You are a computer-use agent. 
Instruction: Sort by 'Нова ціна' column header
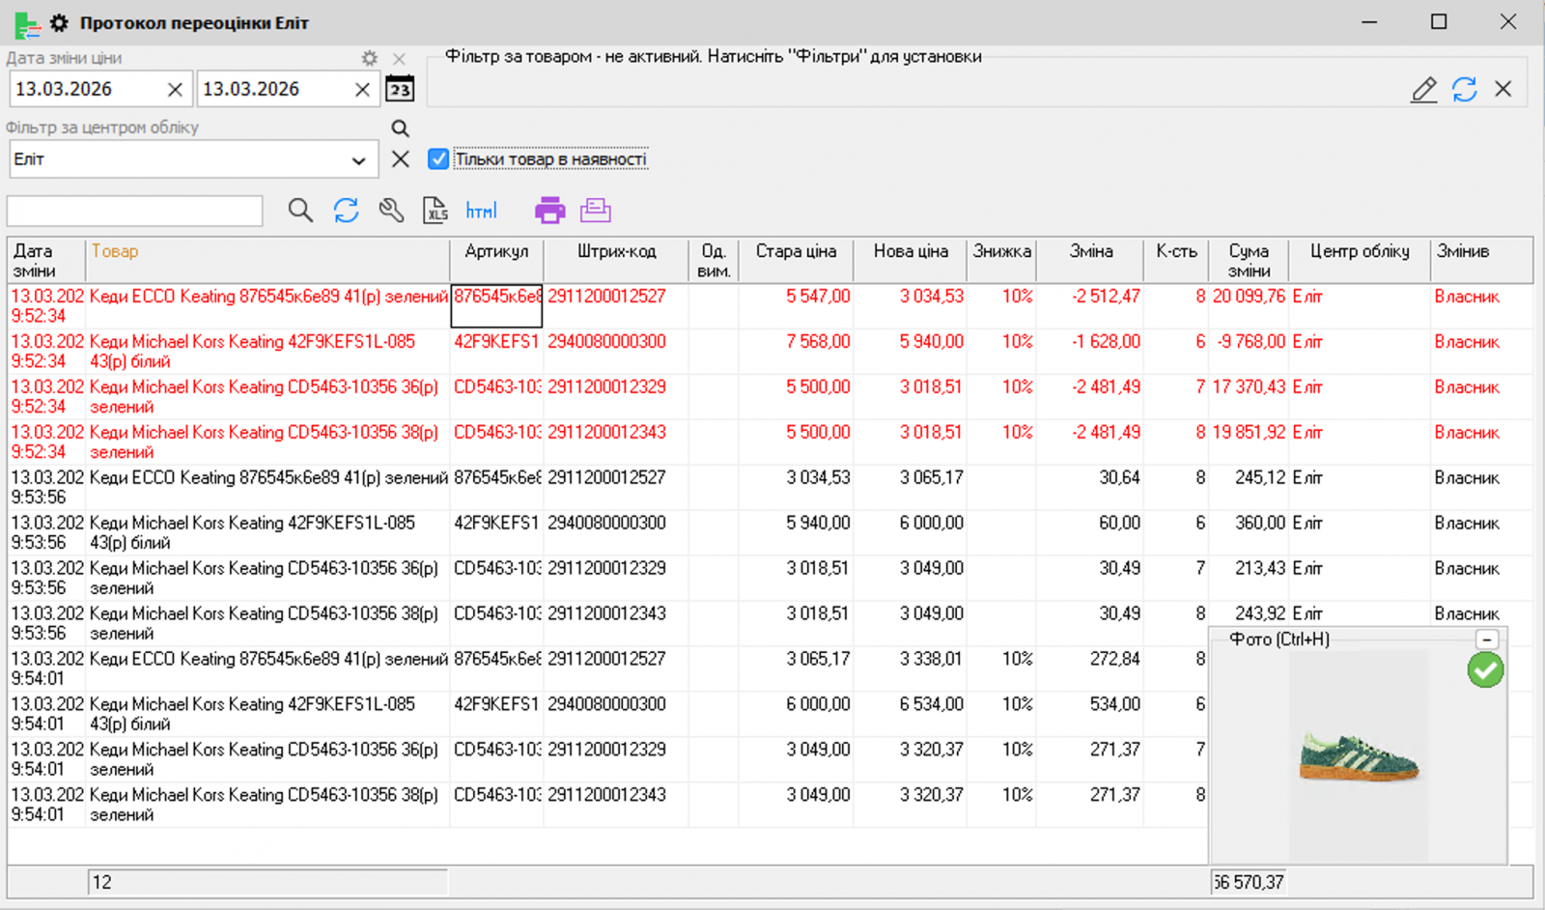910,251
